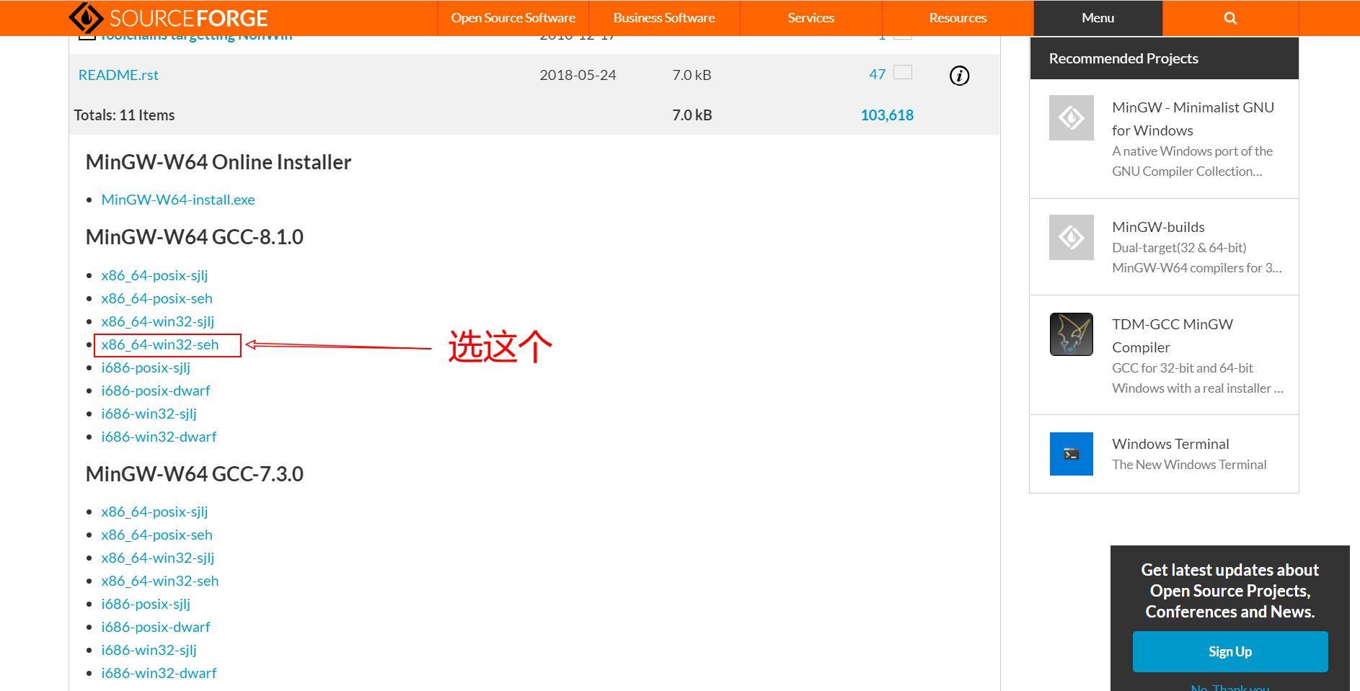This screenshot has height=691, width=1360.
Task: Open the MinGW - Minimalist GNU for Windows title
Action: [x=1193, y=119]
